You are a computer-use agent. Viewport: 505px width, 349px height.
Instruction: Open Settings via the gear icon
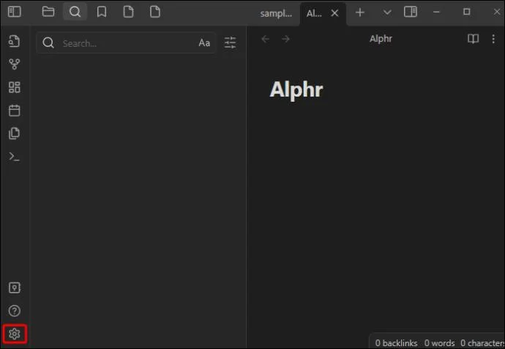click(15, 334)
